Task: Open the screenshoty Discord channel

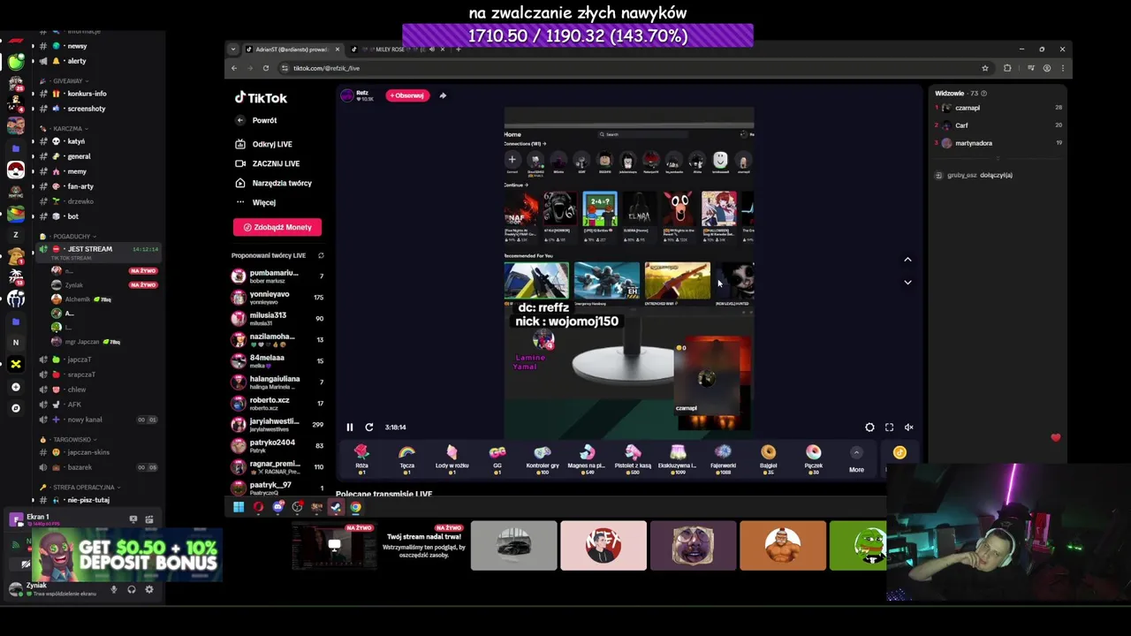Action: [86, 109]
